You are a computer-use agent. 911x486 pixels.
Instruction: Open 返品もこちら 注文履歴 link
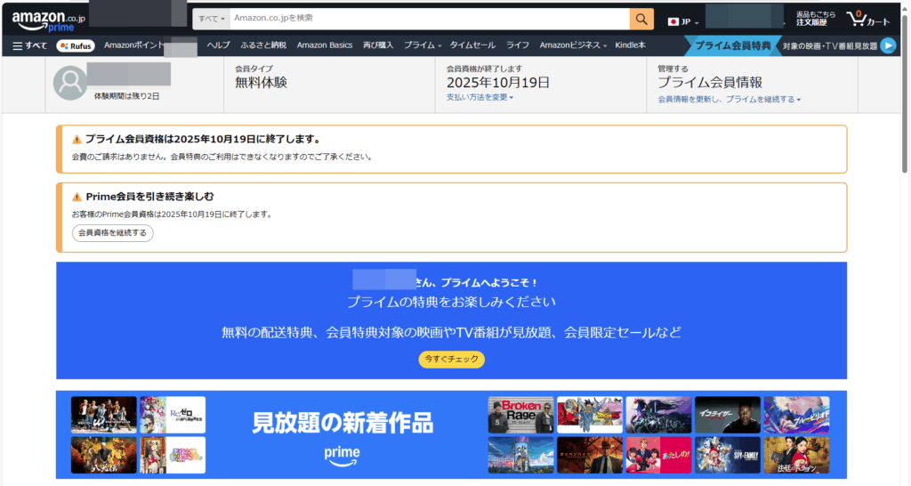tap(815, 19)
